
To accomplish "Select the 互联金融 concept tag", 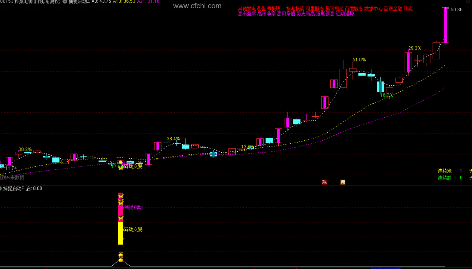I will pos(393,9).
